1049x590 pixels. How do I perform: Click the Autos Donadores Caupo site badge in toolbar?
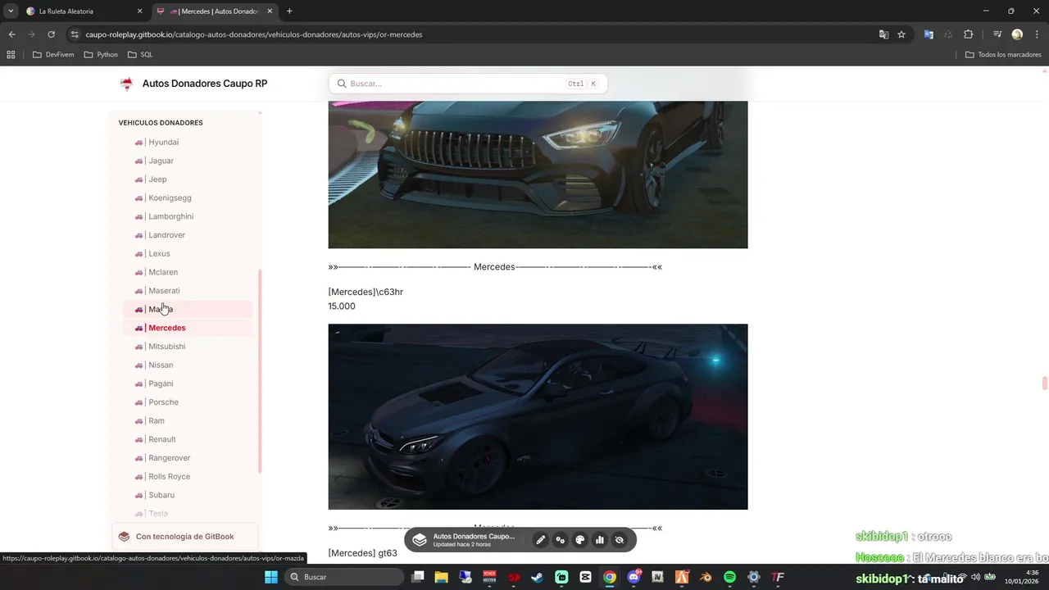tap(465, 540)
